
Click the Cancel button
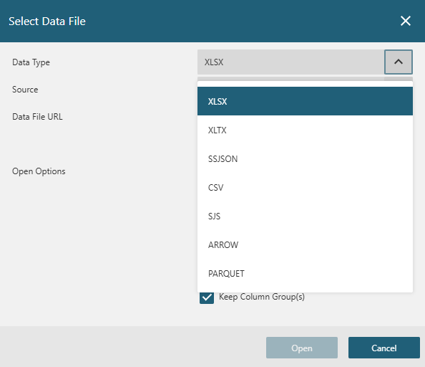(x=384, y=348)
